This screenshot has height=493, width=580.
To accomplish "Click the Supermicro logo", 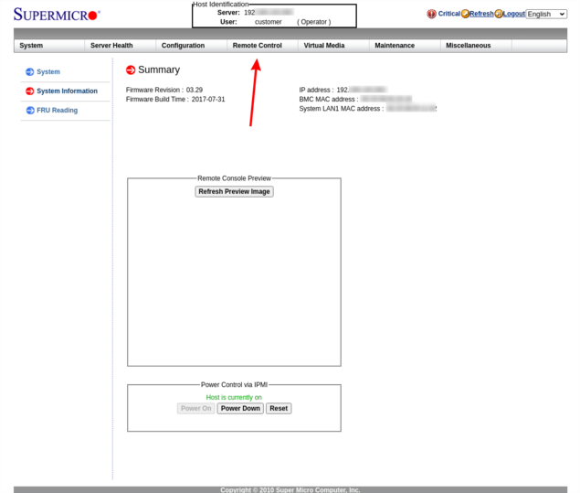I will pyautogui.click(x=57, y=14).
